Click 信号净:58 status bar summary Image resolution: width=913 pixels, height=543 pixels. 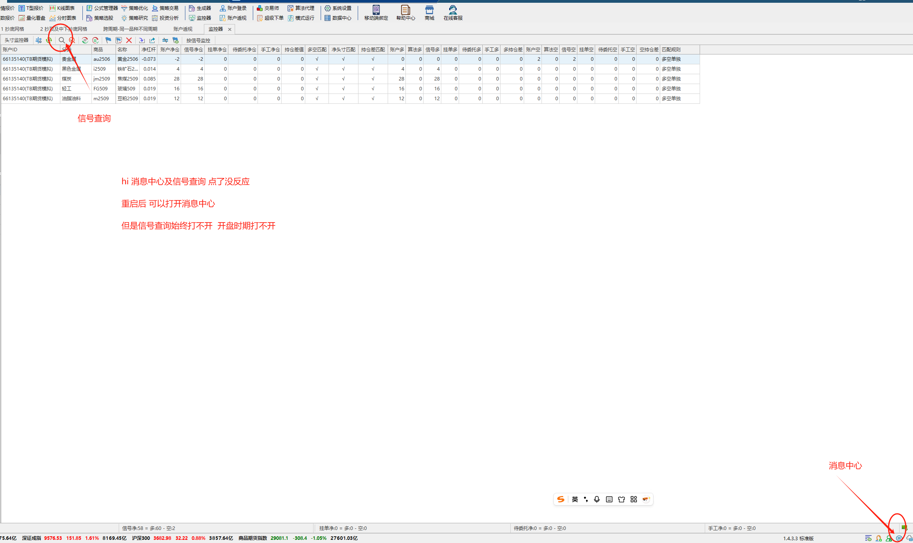click(149, 528)
